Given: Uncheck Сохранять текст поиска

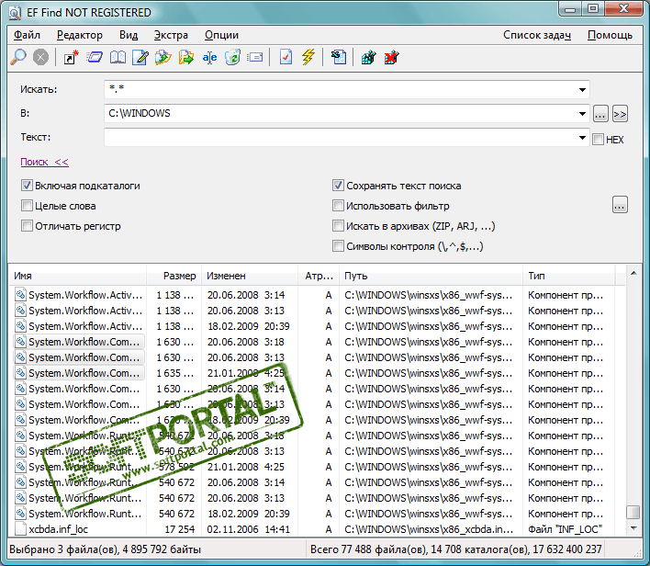Looking at the screenshot, I should point(338,186).
